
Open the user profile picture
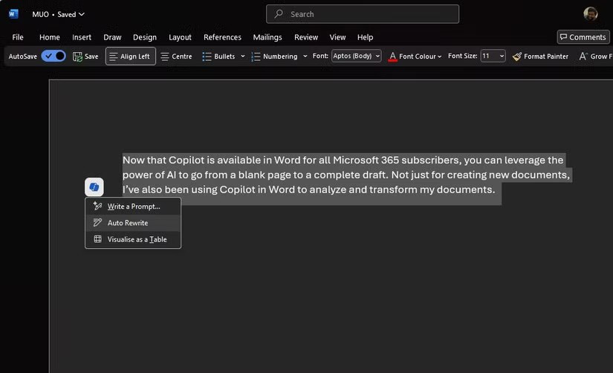(591, 14)
